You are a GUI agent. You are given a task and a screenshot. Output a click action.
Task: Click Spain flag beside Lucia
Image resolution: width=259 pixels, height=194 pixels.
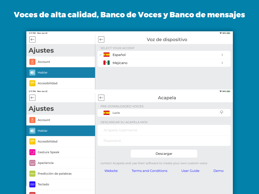(106, 113)
